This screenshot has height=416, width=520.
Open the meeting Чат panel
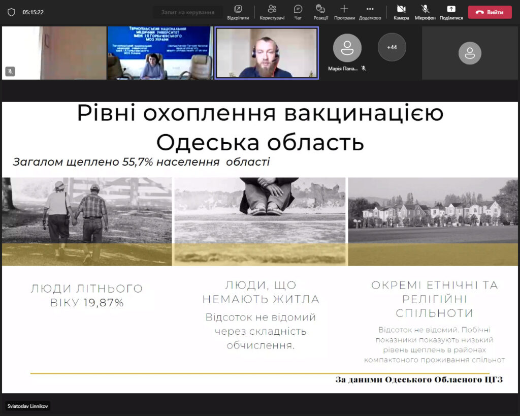(298, 12)
